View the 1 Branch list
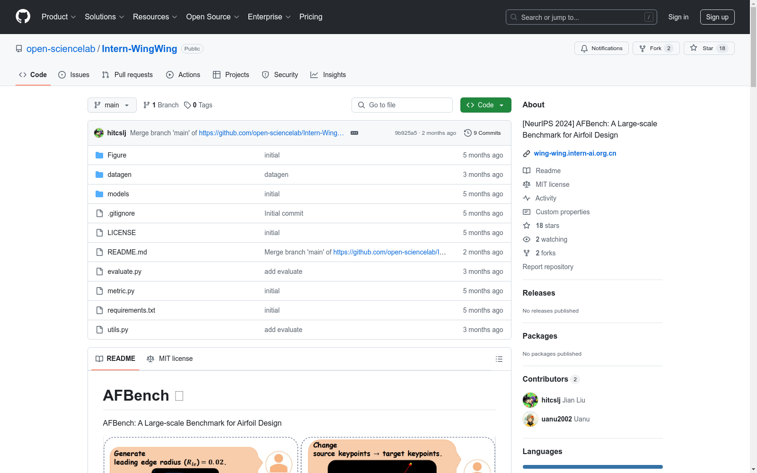757x473 pixels. click(x=161, y=105)
